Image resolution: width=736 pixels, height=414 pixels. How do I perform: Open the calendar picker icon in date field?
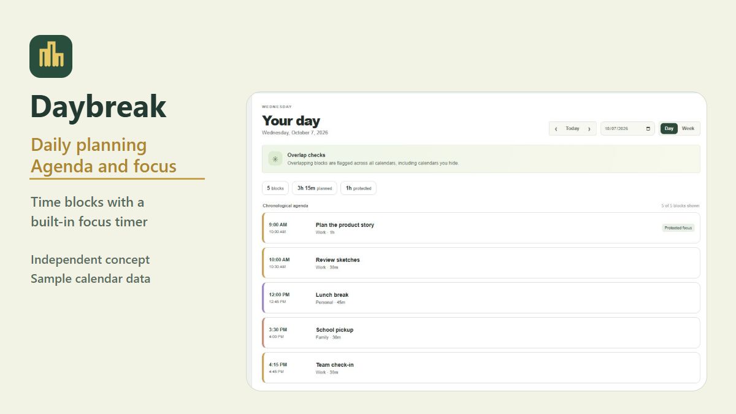point(648,129)
